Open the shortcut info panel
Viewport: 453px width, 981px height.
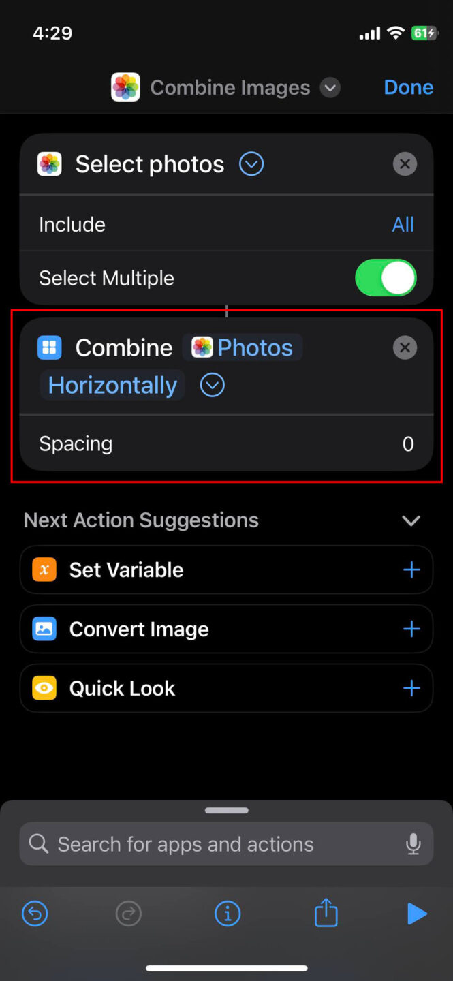pos(228,914)
